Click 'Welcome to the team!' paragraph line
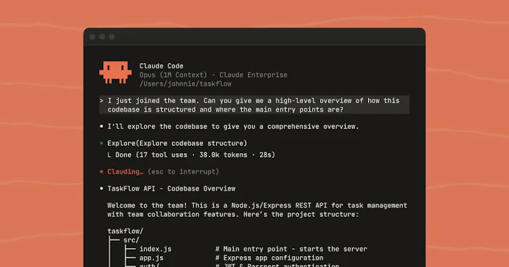The width and height of the screenshot is (509, 267). [257, 205]
